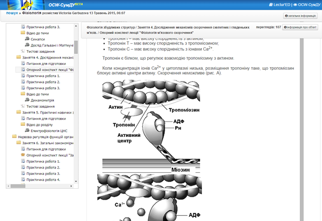
Task: Click the video icon next to 'Динамометрія'
Action: click(x=27, y=100)
